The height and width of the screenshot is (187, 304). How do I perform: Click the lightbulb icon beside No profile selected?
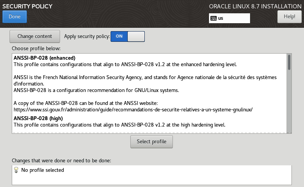(16, 170)
